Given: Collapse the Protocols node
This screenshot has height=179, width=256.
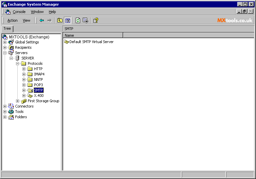Looking at the screenshot, I should (17, 63).
